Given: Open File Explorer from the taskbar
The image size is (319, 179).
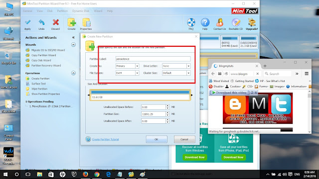Looking at the screenshot, I should (x=39, y=175).
